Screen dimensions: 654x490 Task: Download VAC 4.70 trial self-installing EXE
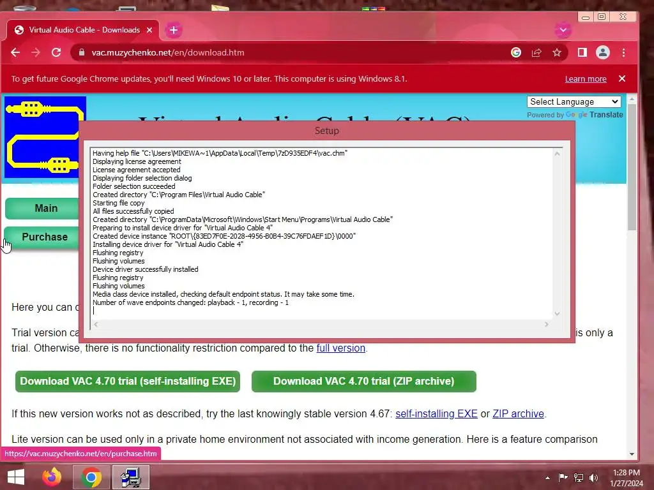(128, 382)
